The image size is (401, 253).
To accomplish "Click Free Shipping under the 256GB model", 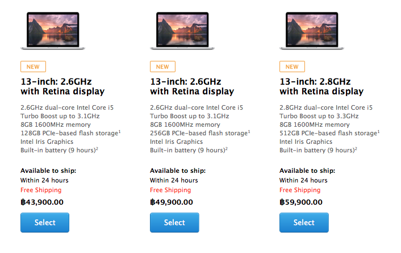I will click(x=170, y=190).
